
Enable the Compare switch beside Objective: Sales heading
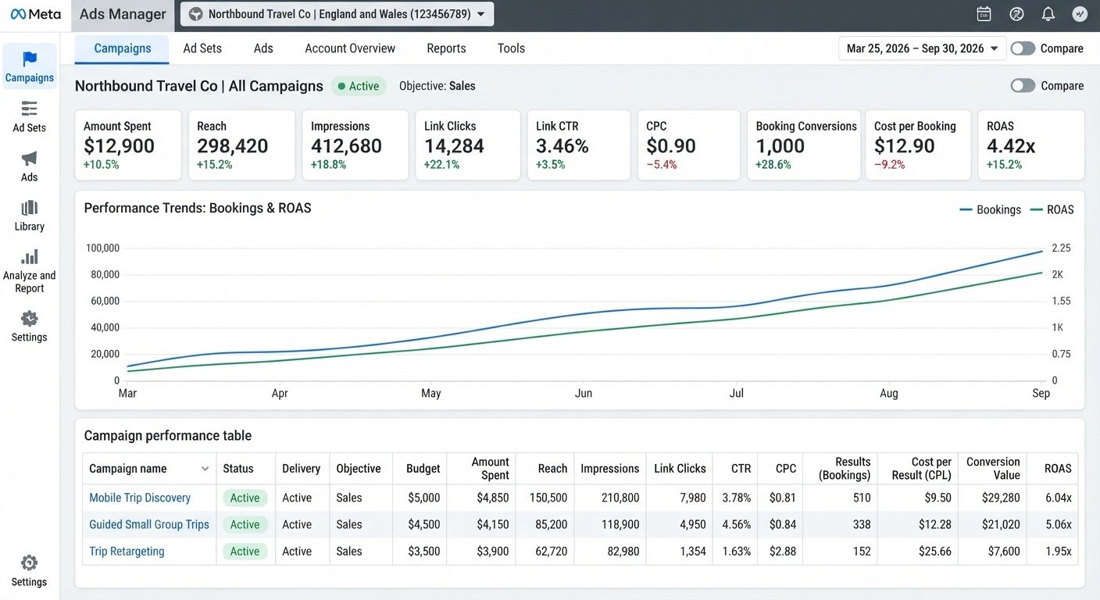1023,86
